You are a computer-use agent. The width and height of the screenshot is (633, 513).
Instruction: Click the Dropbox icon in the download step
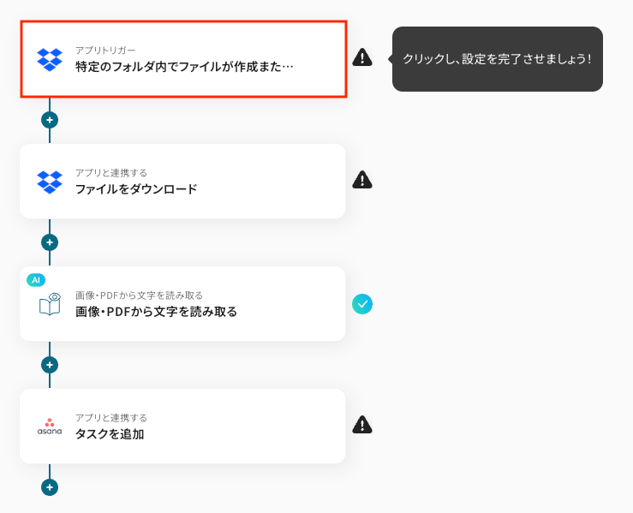tap(50, 182)
